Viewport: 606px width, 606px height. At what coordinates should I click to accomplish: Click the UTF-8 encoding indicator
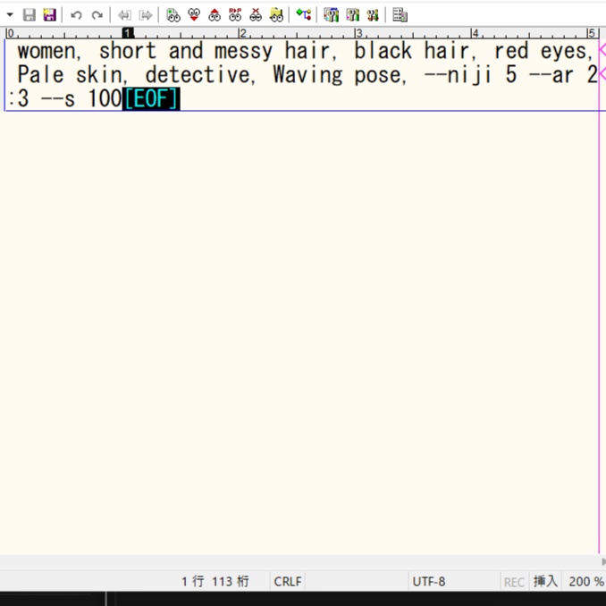tap(429, 581)
